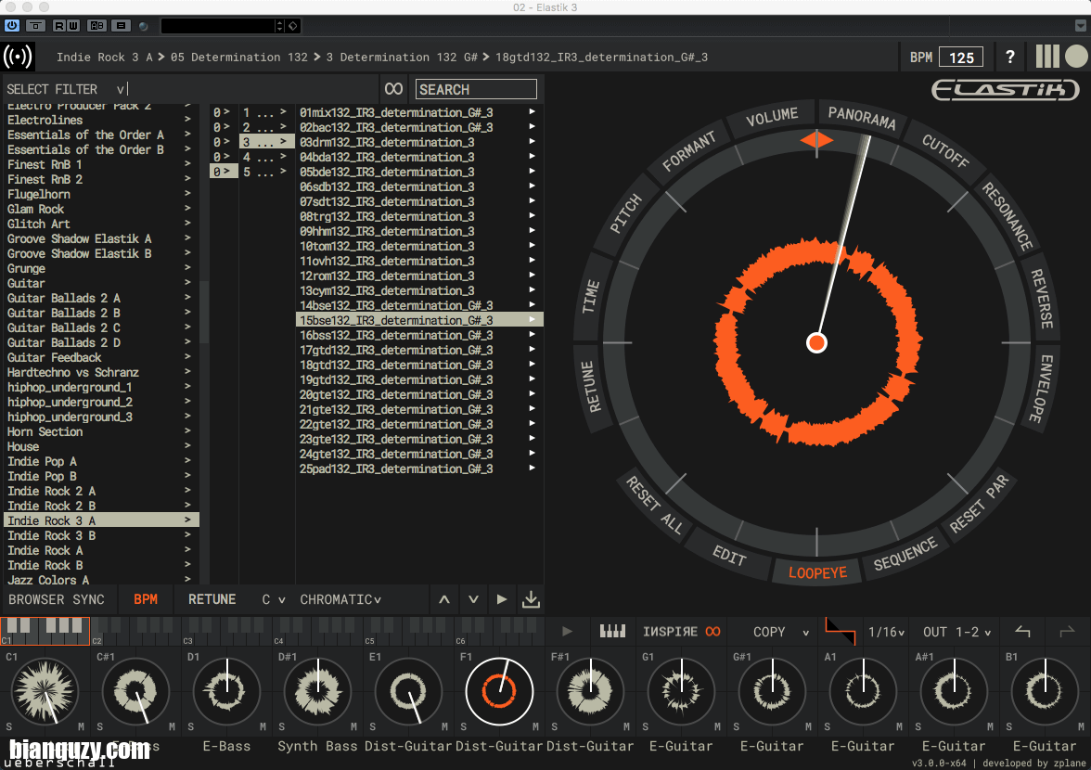Click the undo arrow icon

(x=1022, y=632)
